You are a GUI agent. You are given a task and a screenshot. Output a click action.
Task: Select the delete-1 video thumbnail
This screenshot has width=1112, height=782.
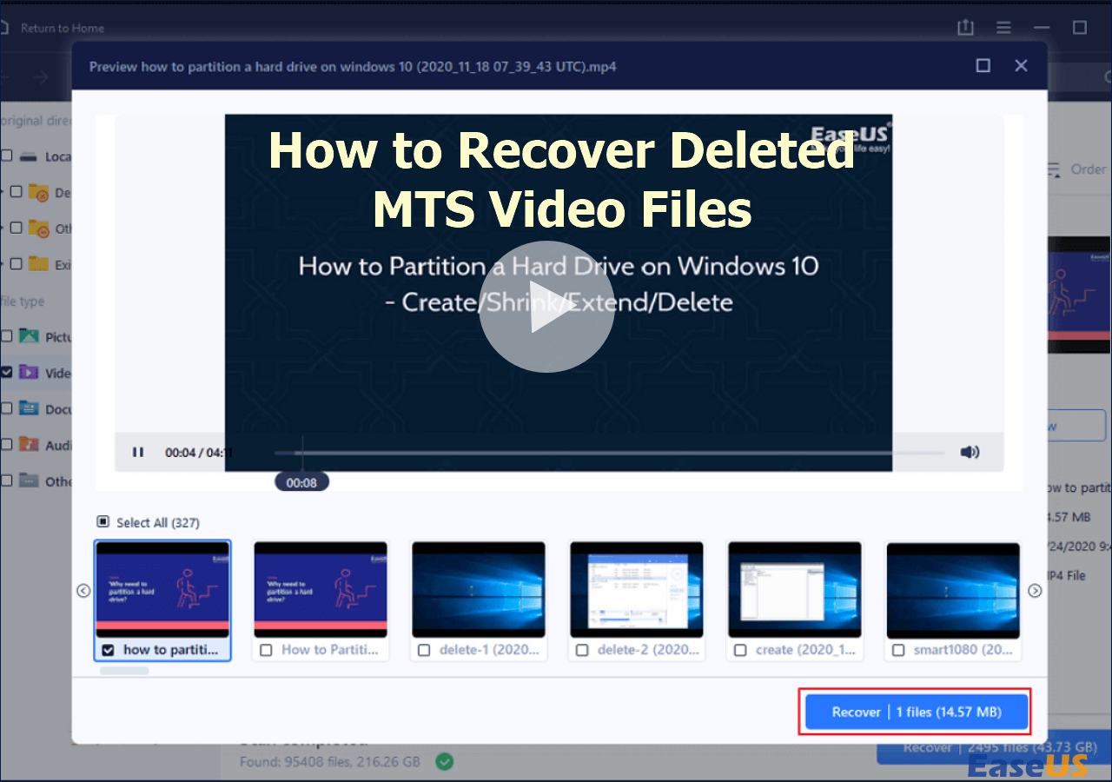pos(479,590)
